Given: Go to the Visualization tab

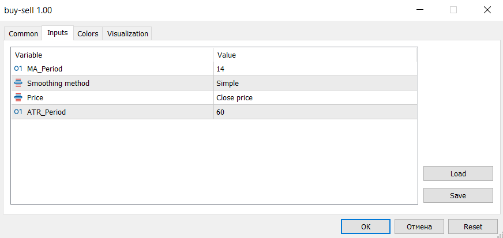Looking at the screenshot, I should click(x=127, y=34).
